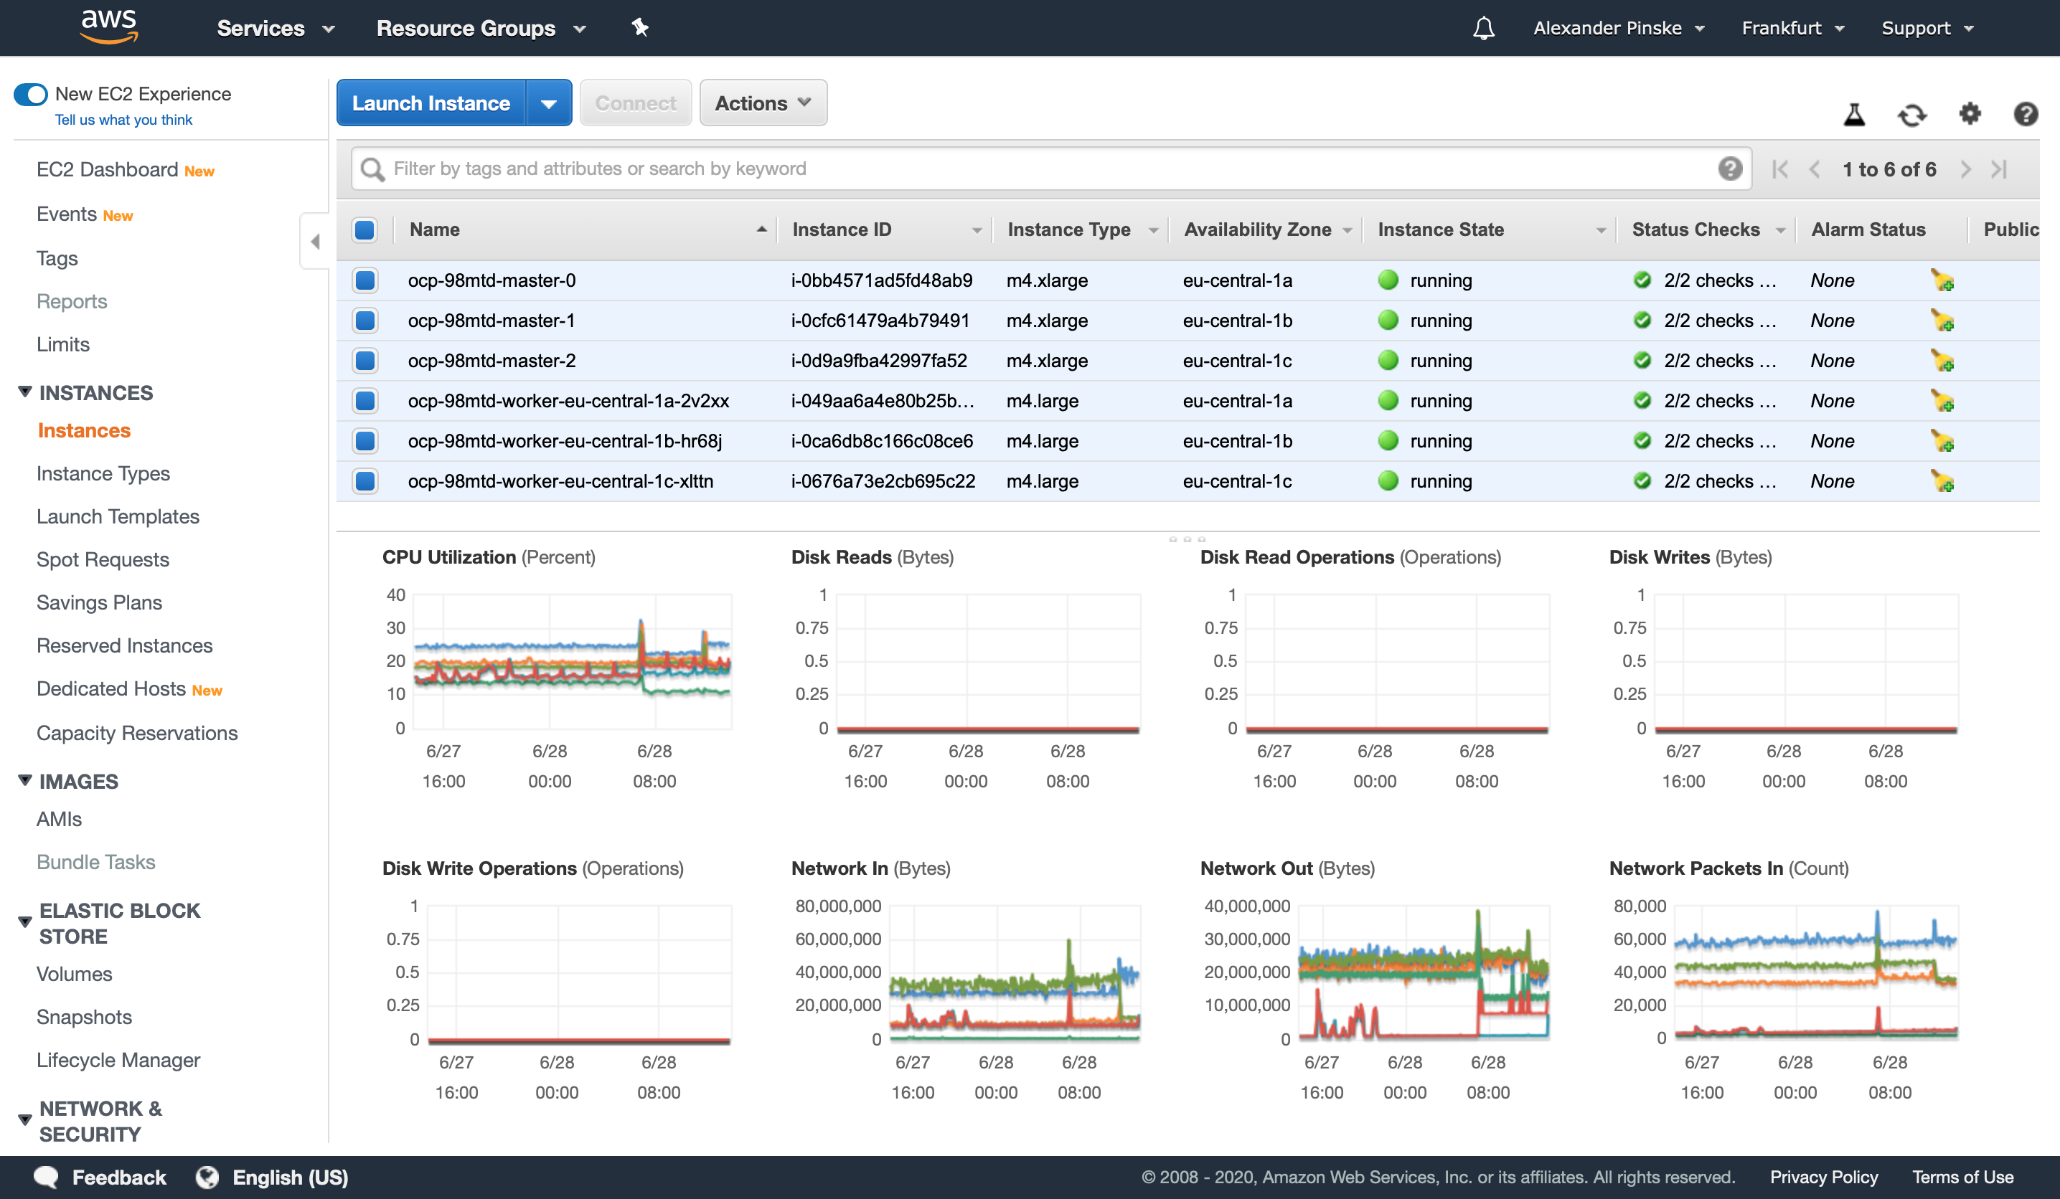Open Alexander Pinske account menu
2060x1199 pixels.
tap(1619, 29)
